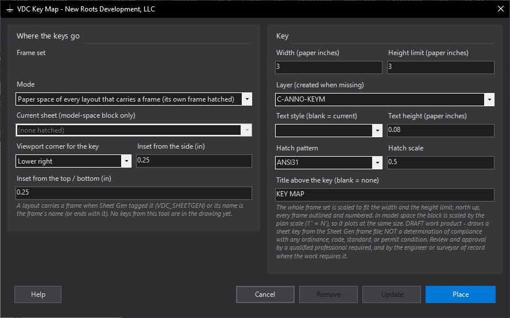Click the Text height 0.08 field
Viewport: 510px width, 318px height.
point(441,130)
